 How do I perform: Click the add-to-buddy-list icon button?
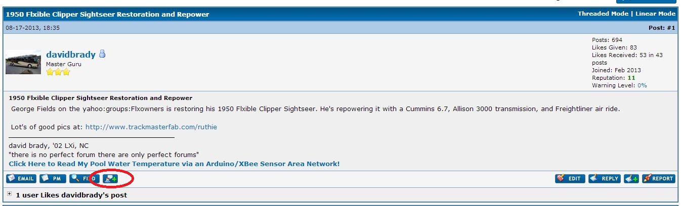[x=110, y=178]
